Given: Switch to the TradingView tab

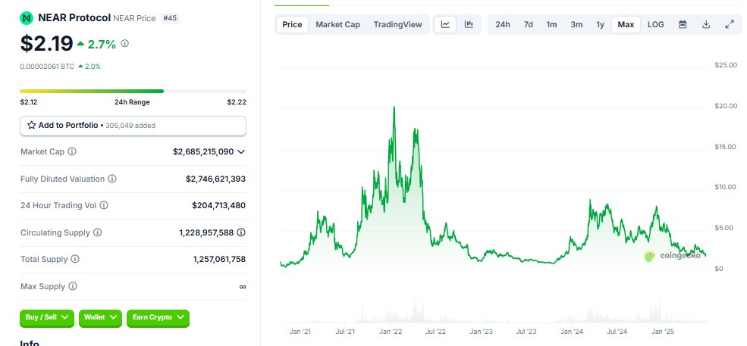Looking at the screenshot, I should 398,24.
